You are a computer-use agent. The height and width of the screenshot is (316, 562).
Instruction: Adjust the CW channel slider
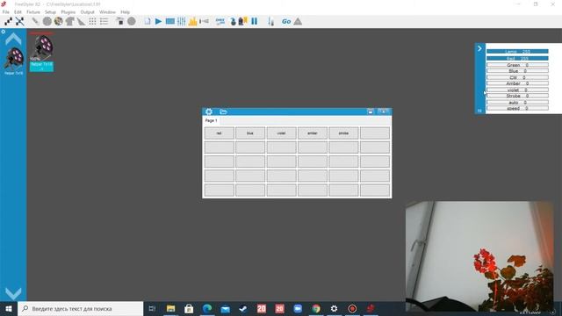coord(517,77)
